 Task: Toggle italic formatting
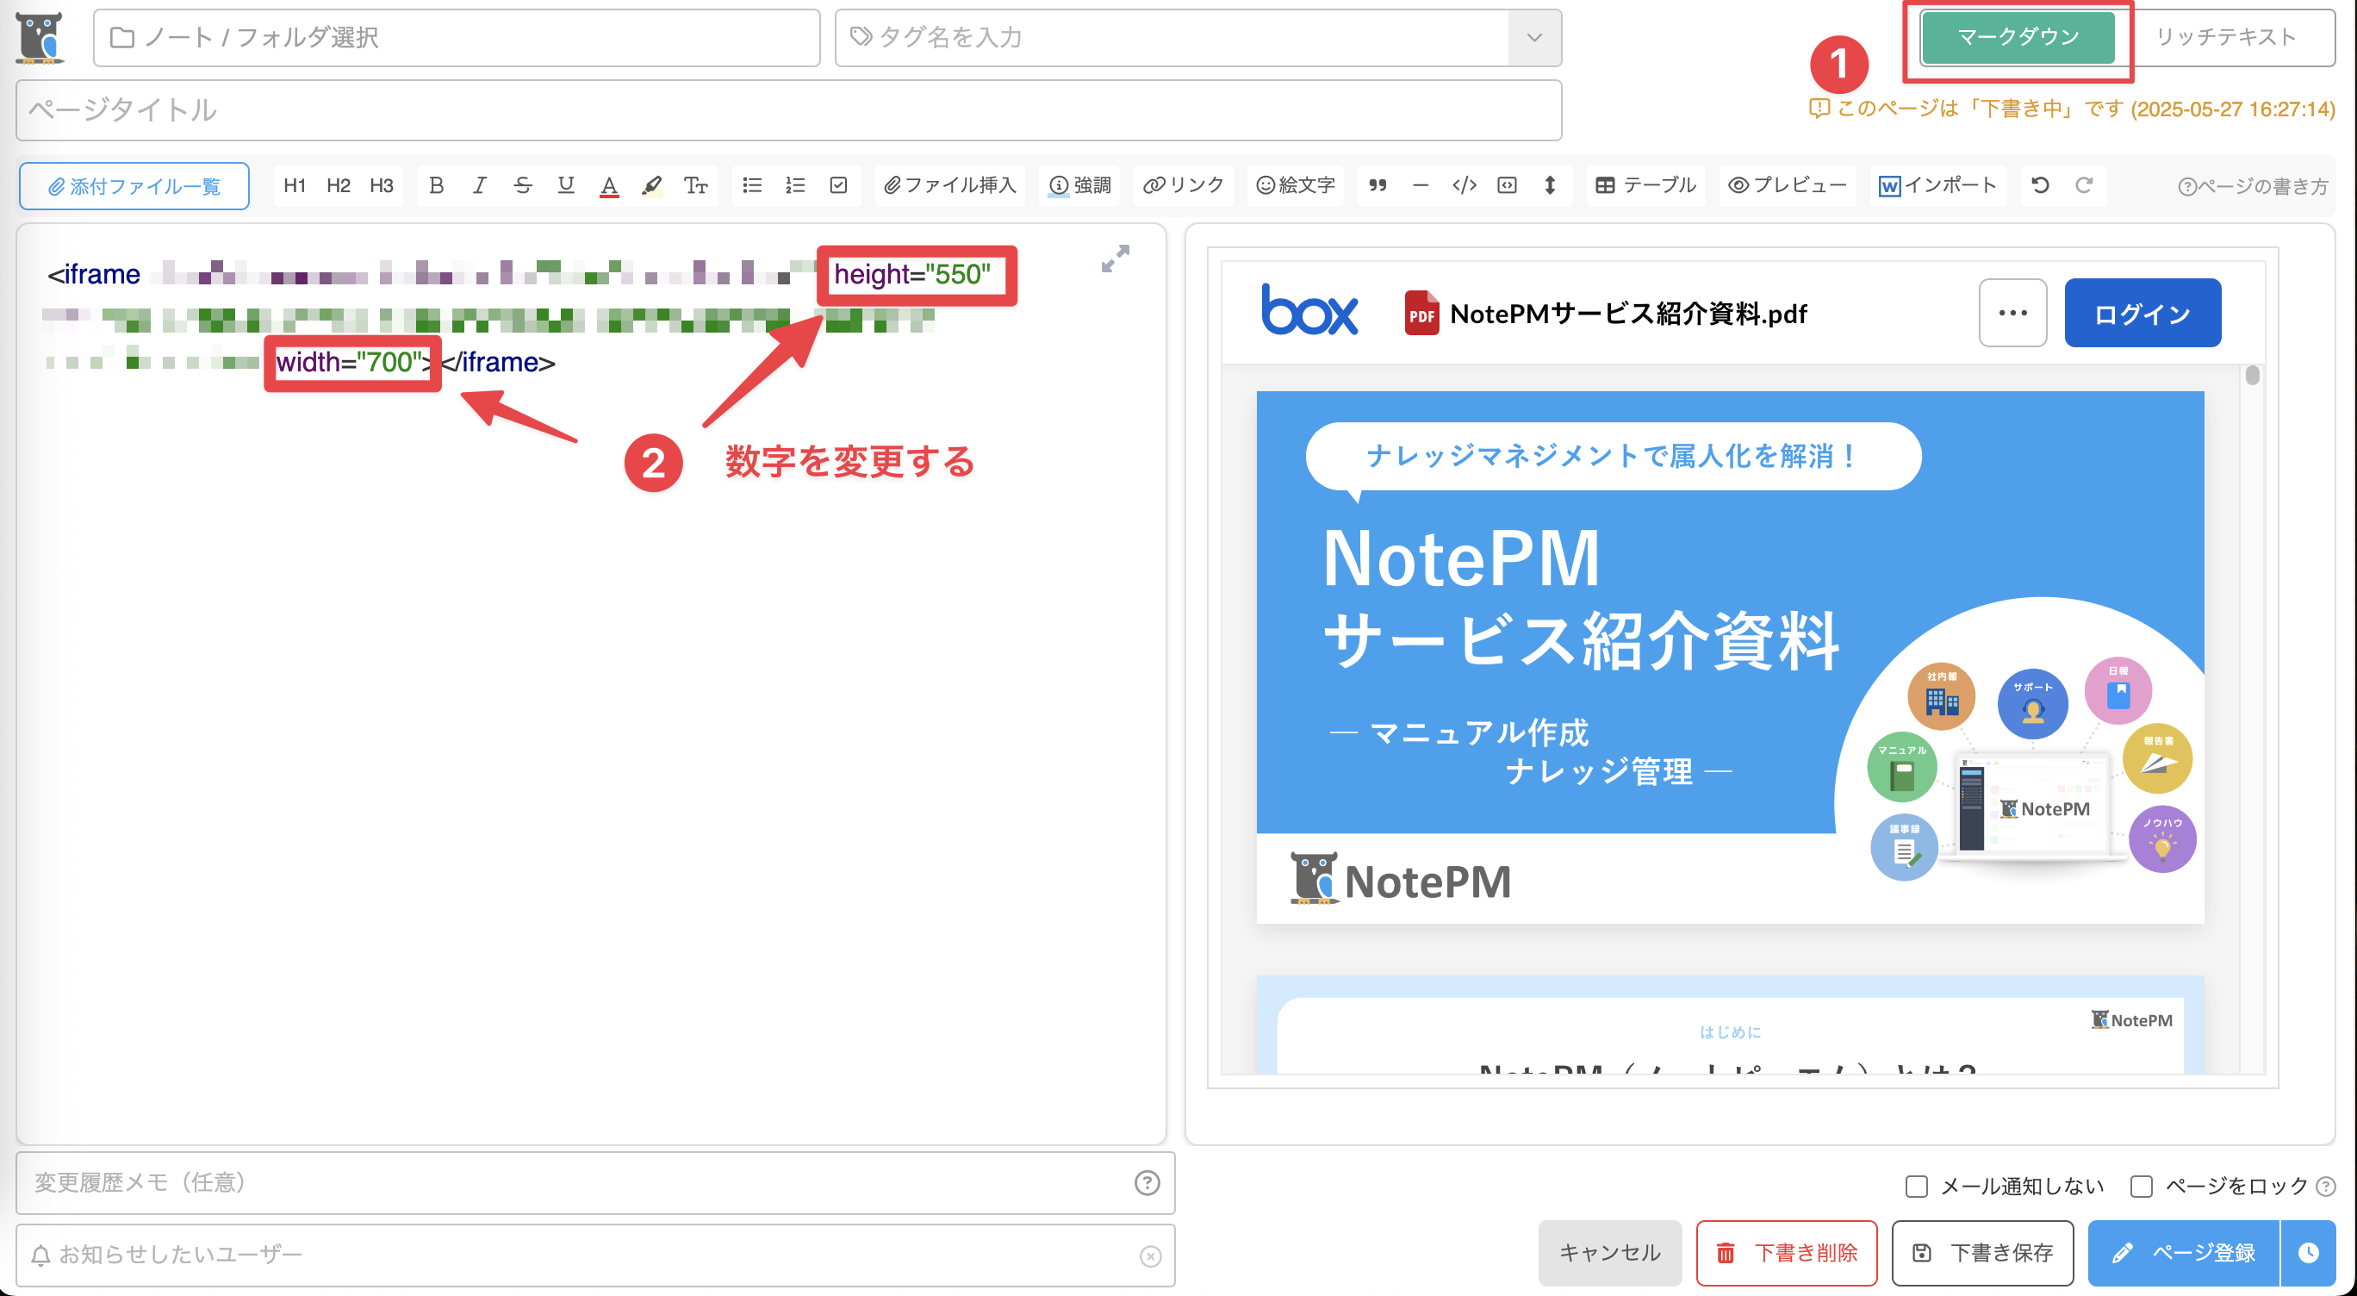click(478, 186)
